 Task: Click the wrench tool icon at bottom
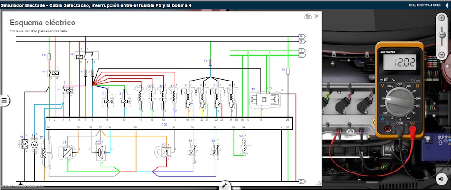pos(225,185)
